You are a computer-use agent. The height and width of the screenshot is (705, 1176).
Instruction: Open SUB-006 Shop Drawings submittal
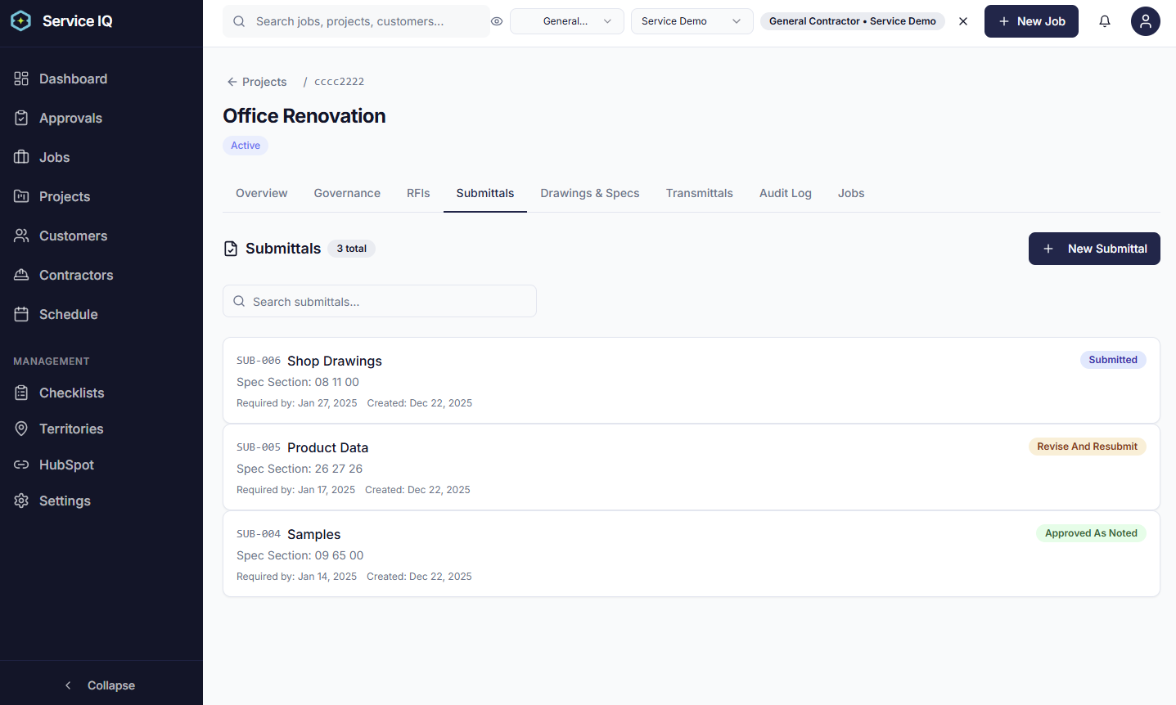692,380
